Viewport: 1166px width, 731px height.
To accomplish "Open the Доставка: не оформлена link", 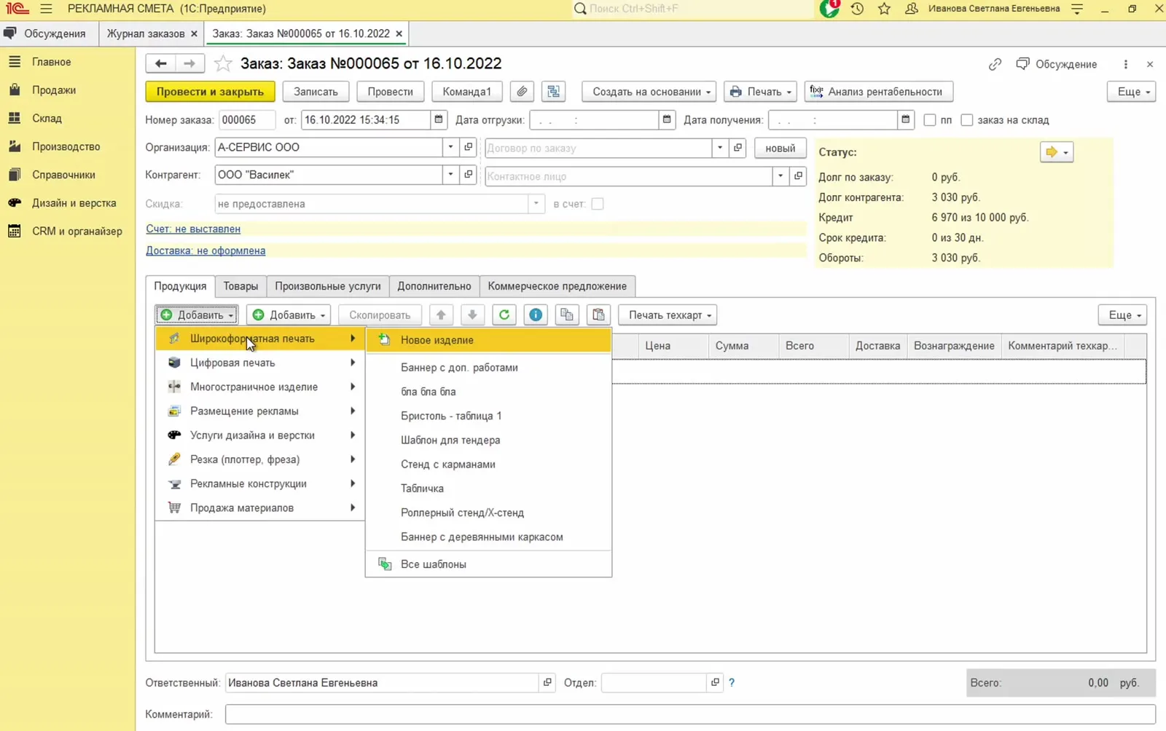I will [x=206, y=250].
